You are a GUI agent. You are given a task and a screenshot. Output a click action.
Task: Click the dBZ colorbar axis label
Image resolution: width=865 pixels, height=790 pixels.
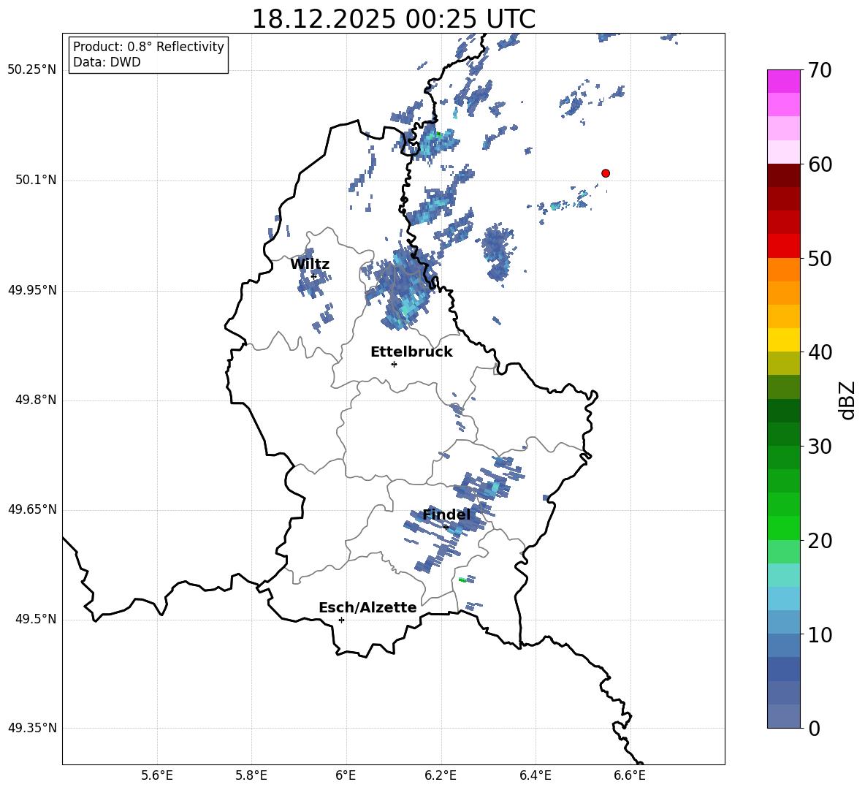[848, 400]
